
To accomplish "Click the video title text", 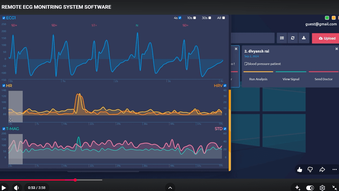I will pos(56,7).
